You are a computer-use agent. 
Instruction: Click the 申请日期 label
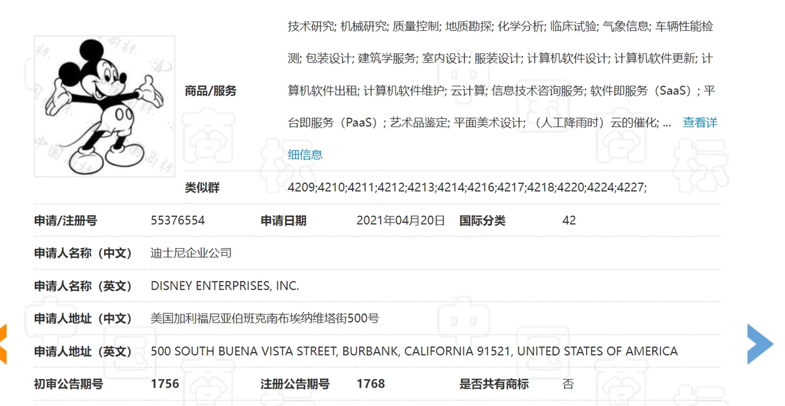(283, 220)
